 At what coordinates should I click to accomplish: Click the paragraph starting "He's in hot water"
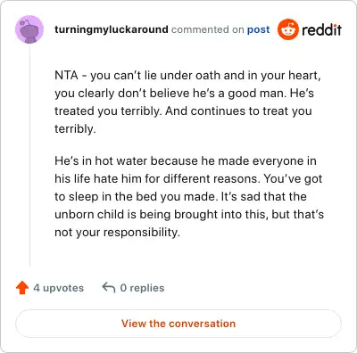(189, 196)
